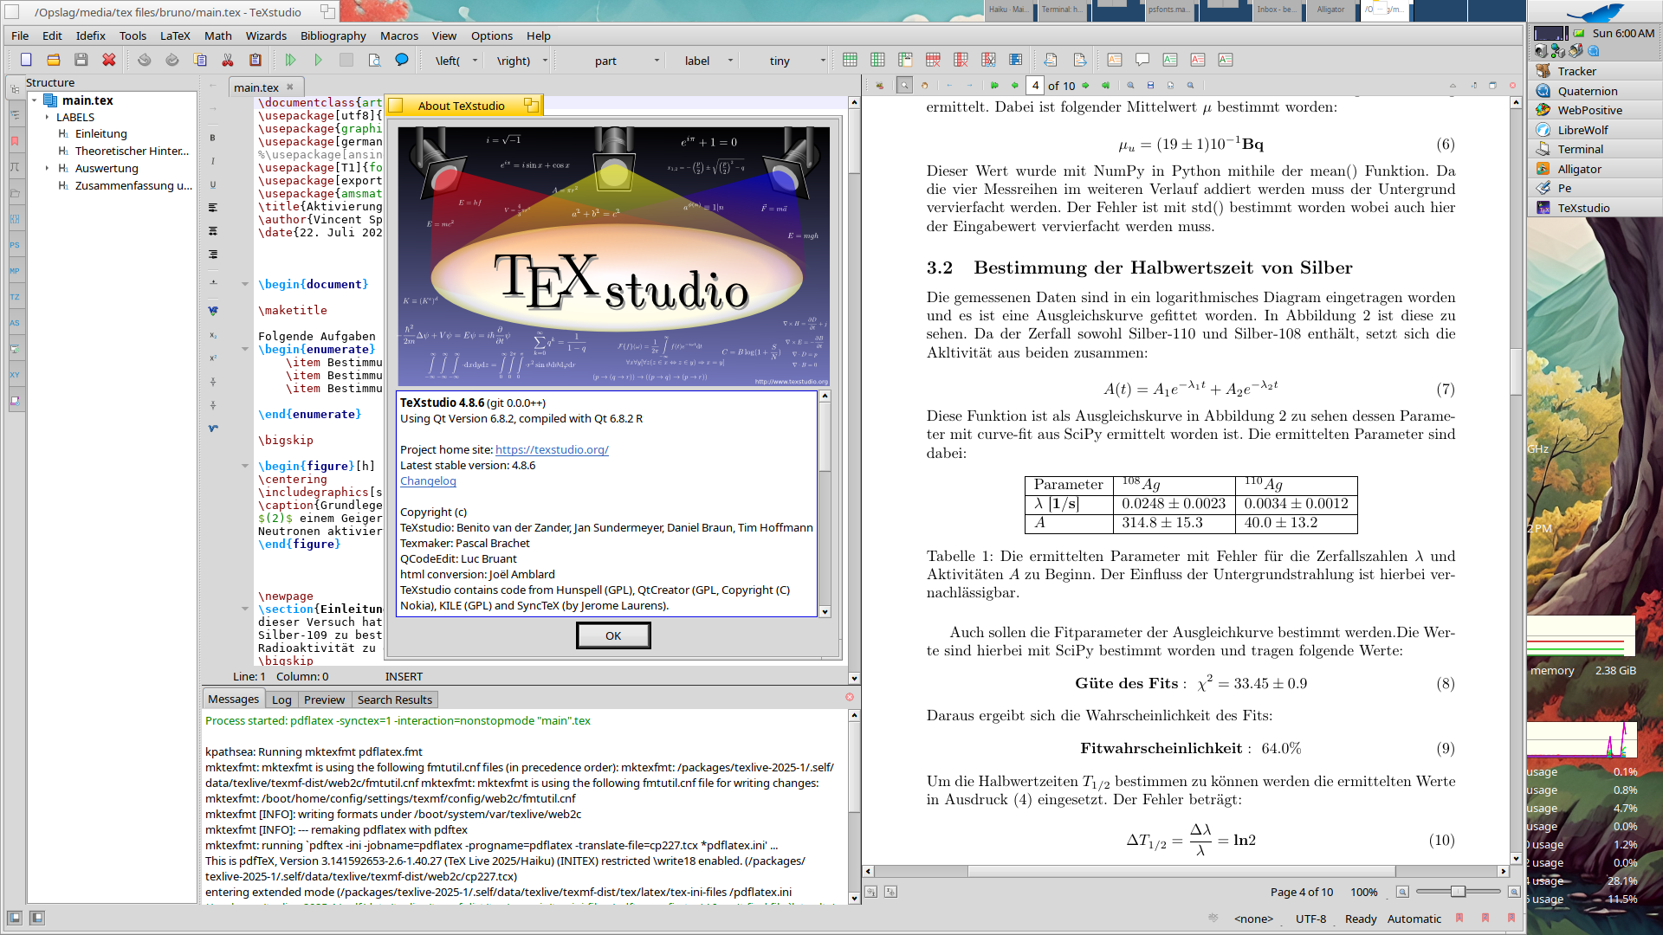Image resolution: width=1663 pixels, height=935 pixels.
Task: Copy selection using the toolbar copy icon
Action: pos(200,60)
